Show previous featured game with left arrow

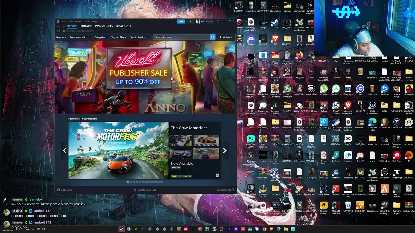pyautogui.click(x=65, y=150)
